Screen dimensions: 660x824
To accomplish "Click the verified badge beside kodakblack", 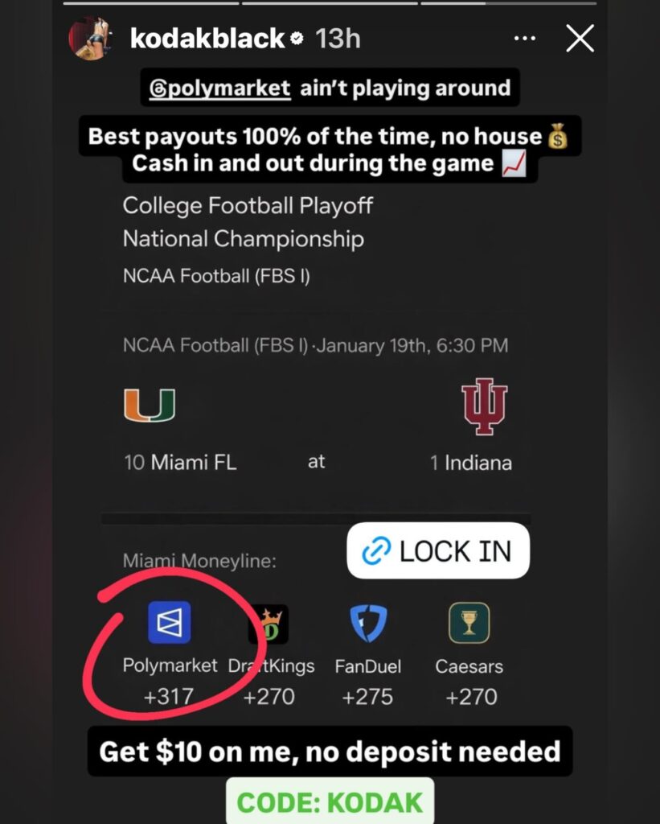I will pos(297,39).
